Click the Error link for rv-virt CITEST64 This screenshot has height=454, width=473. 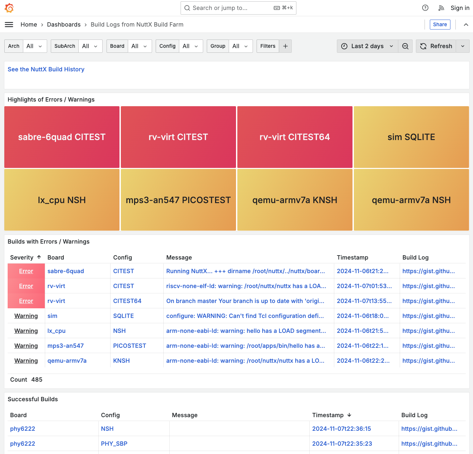pyautogui.click(x=26, y=301)
